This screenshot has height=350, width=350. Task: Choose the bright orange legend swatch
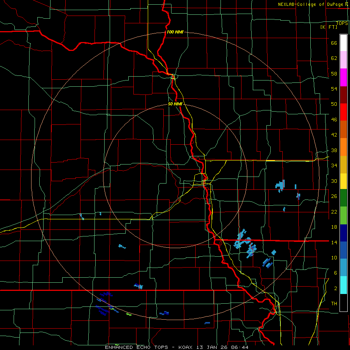point(343,147)
